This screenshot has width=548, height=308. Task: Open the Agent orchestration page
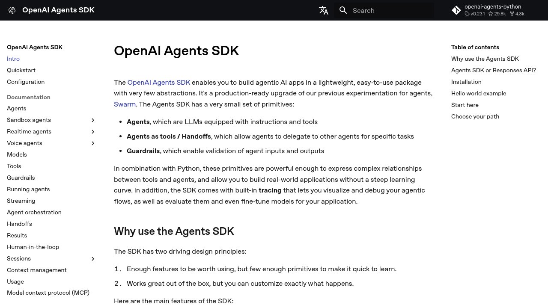coord(34,213)
